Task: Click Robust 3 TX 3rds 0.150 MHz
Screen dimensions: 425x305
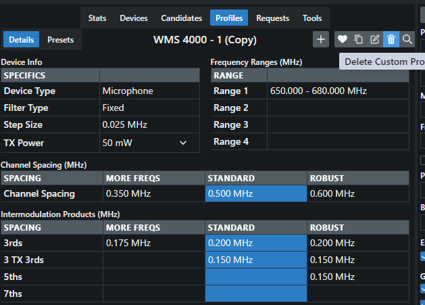Action: [x=358, y=260]
